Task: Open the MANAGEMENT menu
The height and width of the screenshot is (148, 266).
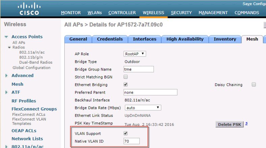Action: 213,13
